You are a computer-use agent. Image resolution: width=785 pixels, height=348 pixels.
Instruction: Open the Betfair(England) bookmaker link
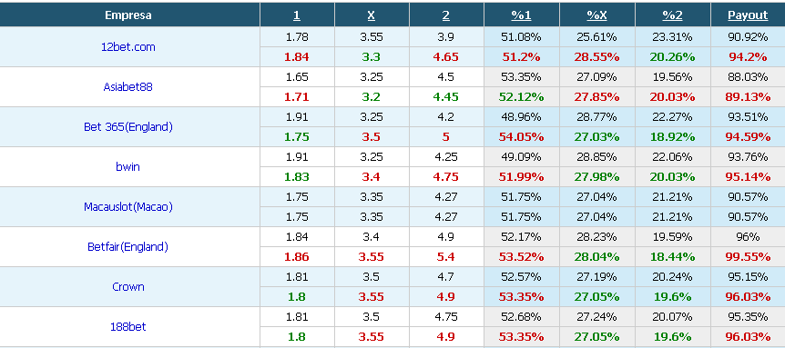pos(128,246)
